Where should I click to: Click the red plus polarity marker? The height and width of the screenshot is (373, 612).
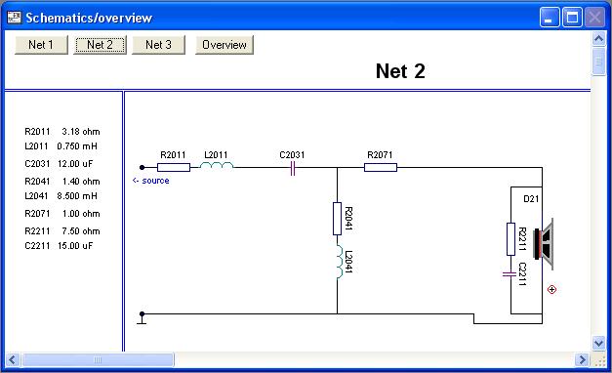[x=551, y=289]
